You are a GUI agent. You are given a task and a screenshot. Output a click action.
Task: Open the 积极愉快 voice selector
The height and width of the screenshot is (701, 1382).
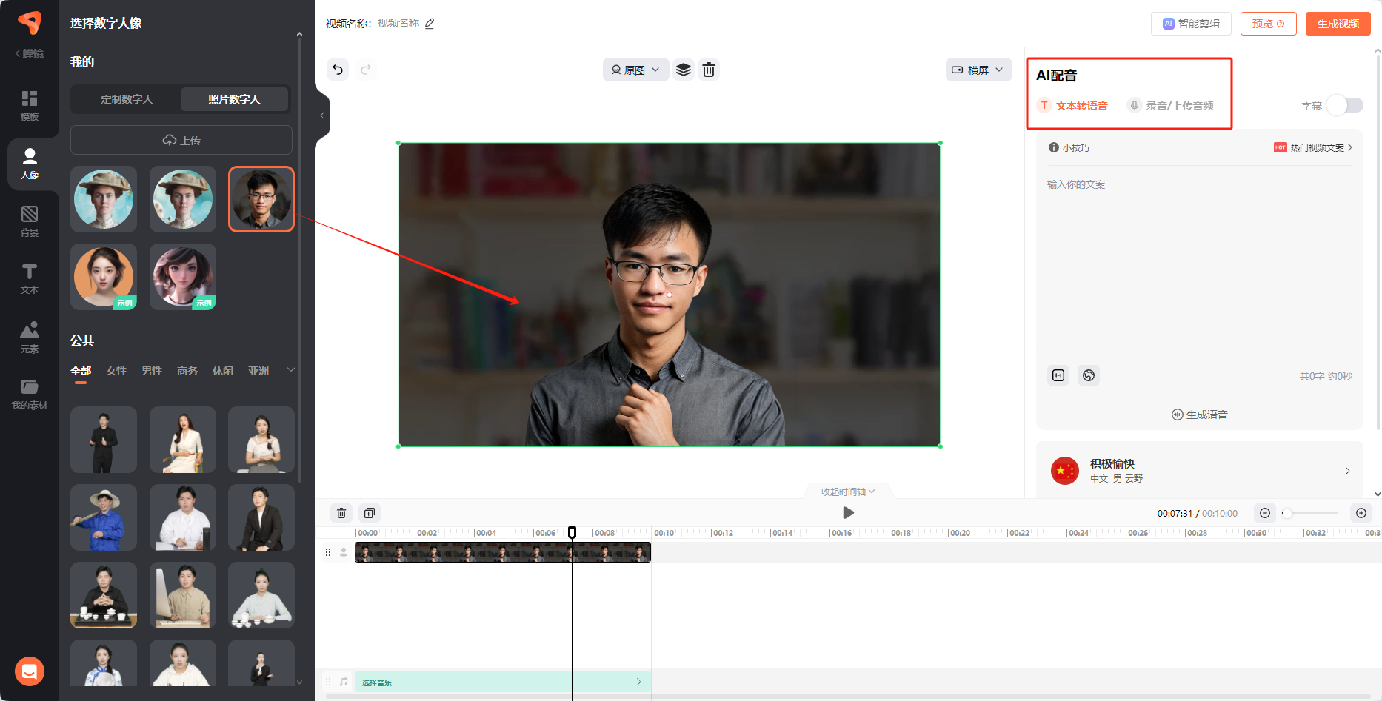coord(1200,470)
